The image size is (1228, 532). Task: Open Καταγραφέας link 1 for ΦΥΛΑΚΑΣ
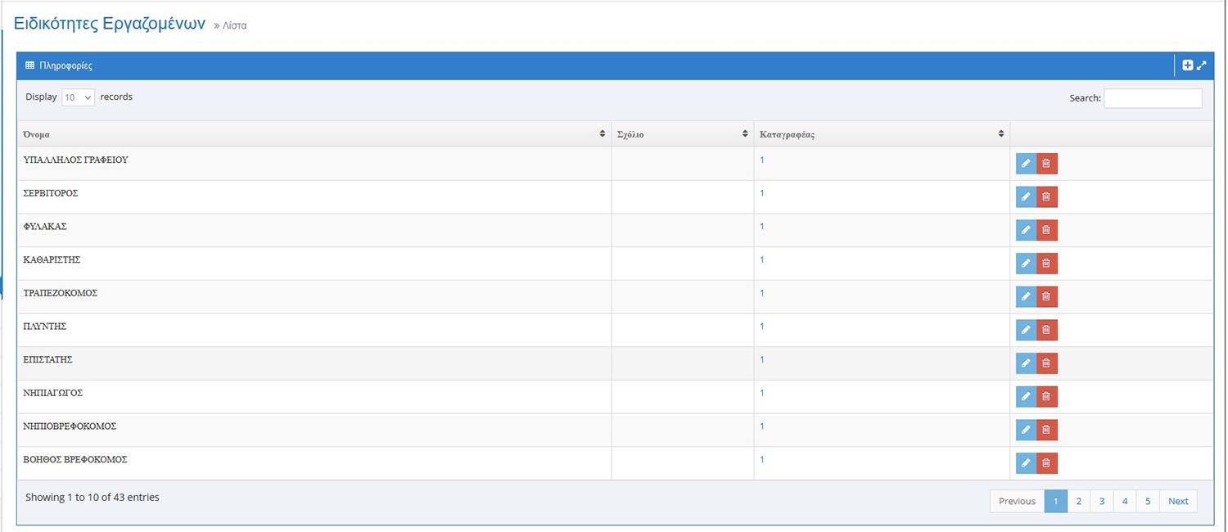(x=762, y=226)
